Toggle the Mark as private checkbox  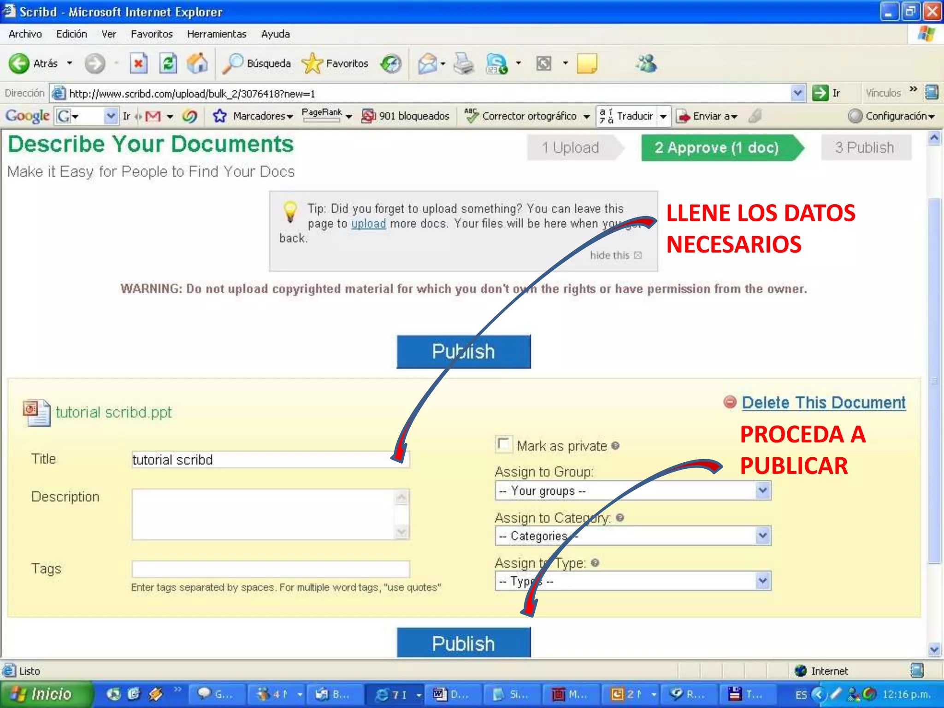(503, 444)
